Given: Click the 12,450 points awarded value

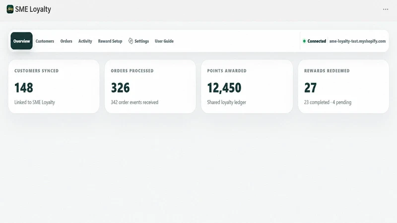Looking at the screenshot, I should click(224, 88).
